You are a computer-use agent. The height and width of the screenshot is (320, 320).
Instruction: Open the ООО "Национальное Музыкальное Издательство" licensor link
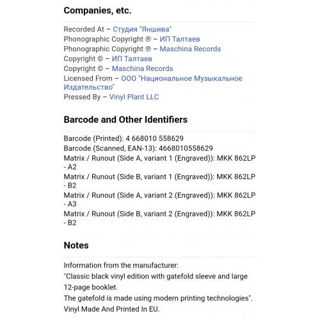tap(153, 83)
